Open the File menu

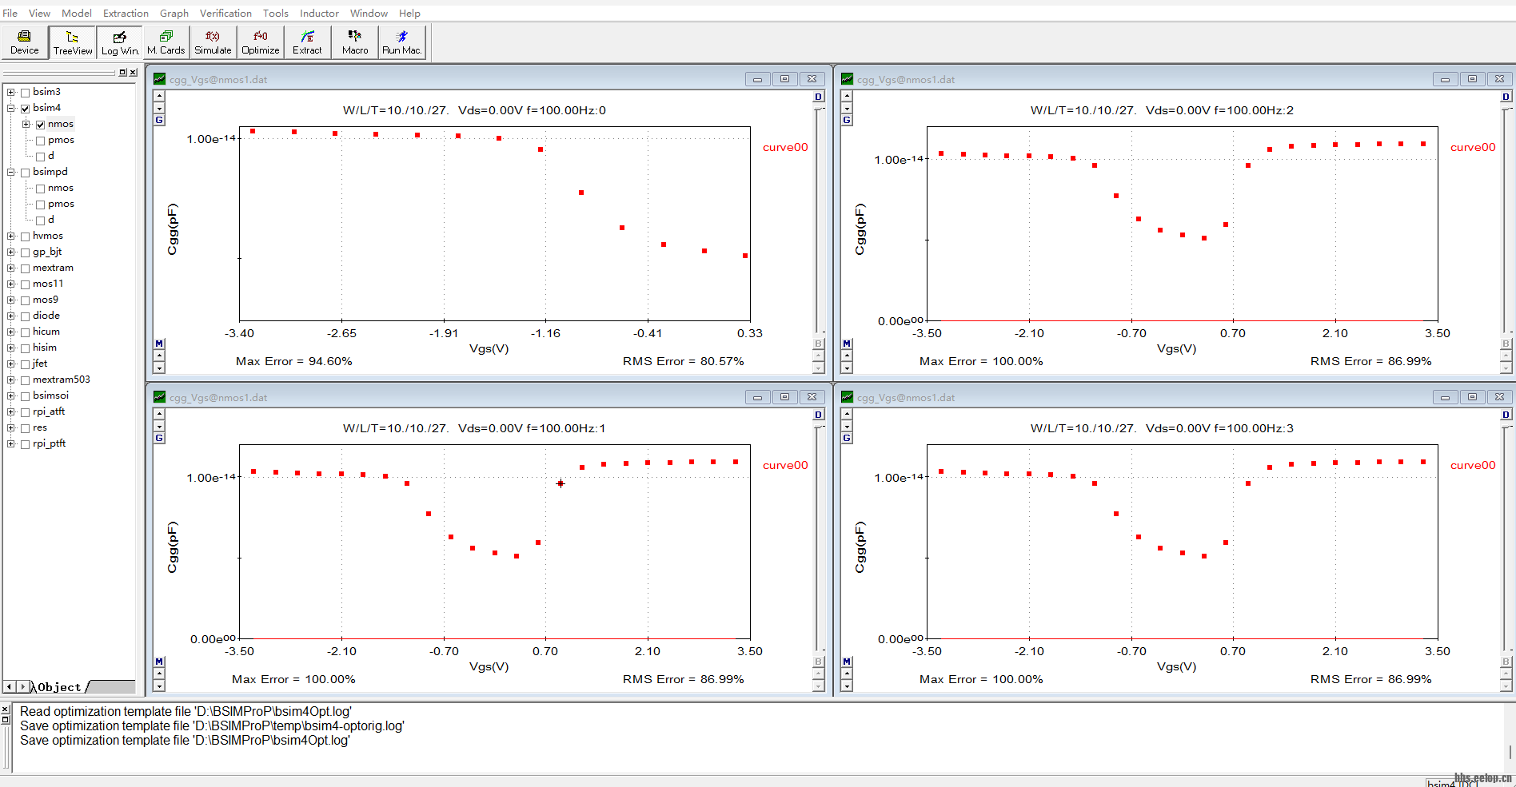(x=10, y=14)
